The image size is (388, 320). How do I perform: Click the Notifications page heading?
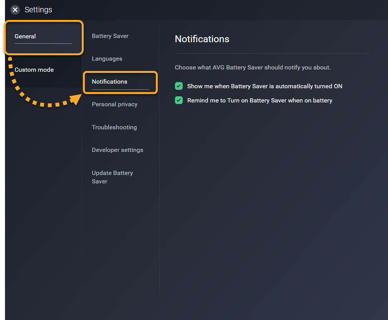coord(202,39)
